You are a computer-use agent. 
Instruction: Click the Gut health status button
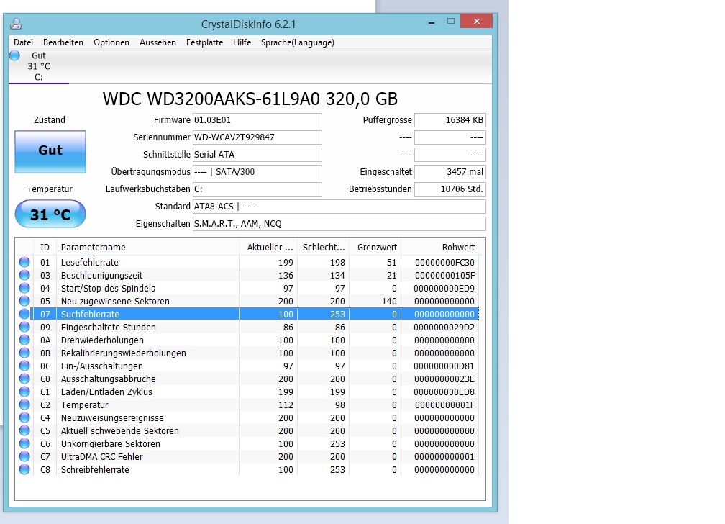point(50,151)
